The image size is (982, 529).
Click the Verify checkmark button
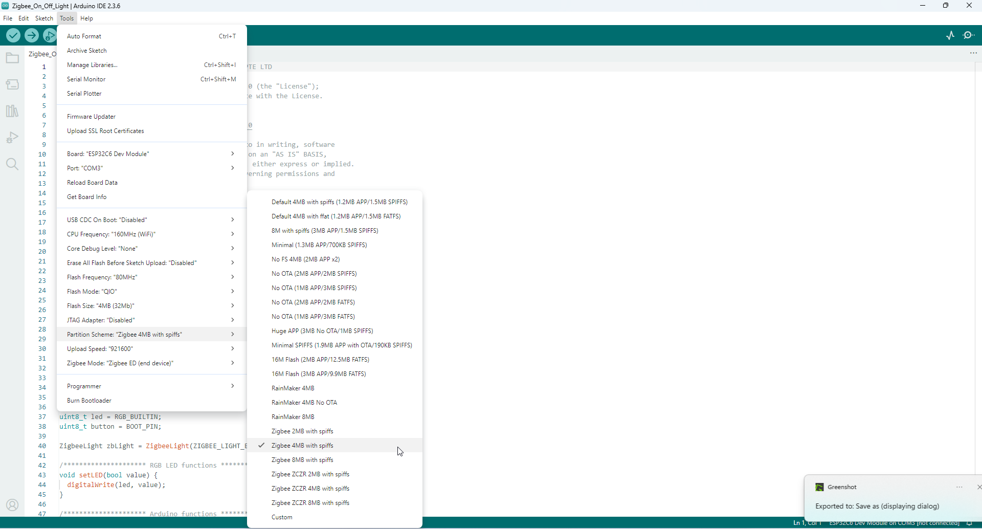[13, 35]
